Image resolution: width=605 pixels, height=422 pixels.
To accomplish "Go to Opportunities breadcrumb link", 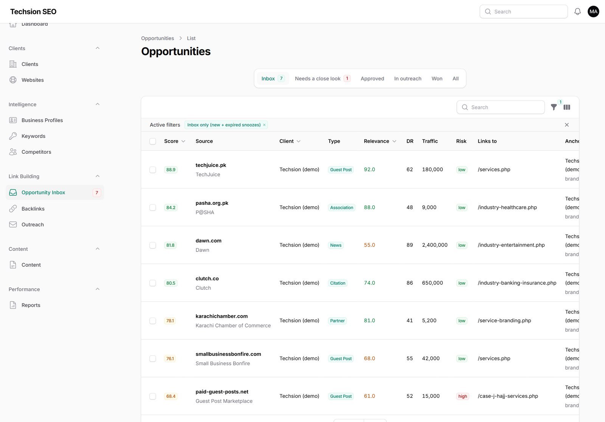I will pos(158,38).
